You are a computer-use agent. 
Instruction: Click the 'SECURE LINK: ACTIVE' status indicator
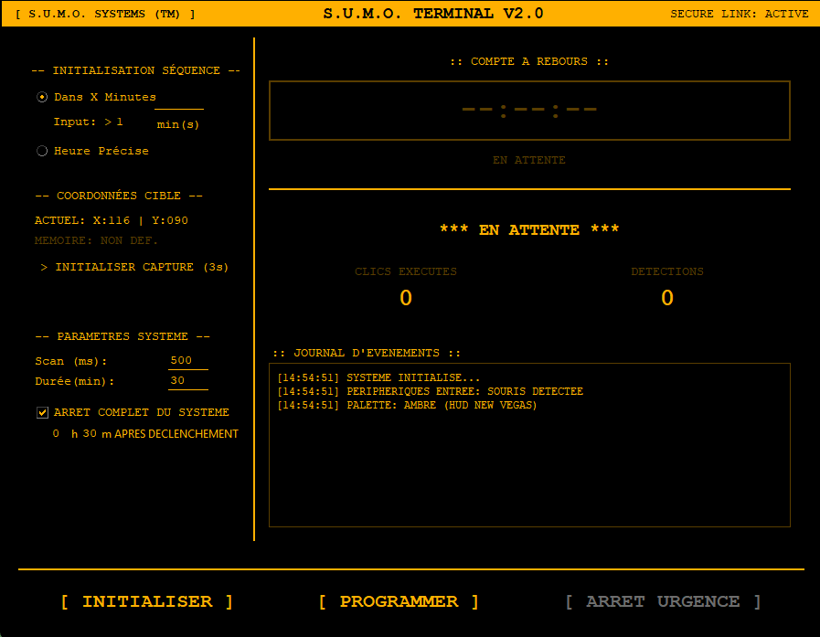tap(739, 14)
